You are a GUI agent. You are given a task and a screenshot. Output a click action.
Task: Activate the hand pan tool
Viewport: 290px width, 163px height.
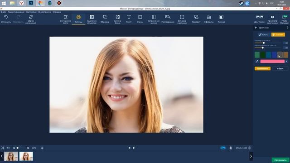[x=42, y=148]
